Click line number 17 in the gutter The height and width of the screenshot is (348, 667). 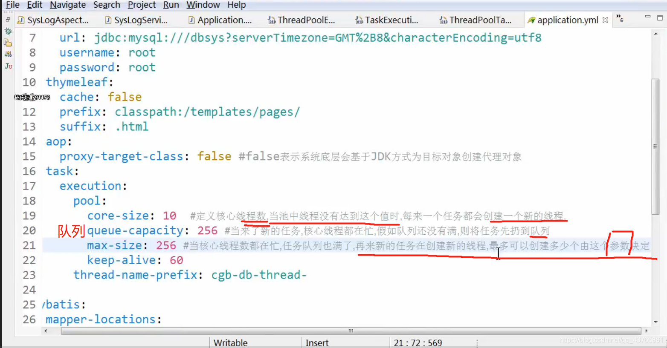(x=29, y=186)
